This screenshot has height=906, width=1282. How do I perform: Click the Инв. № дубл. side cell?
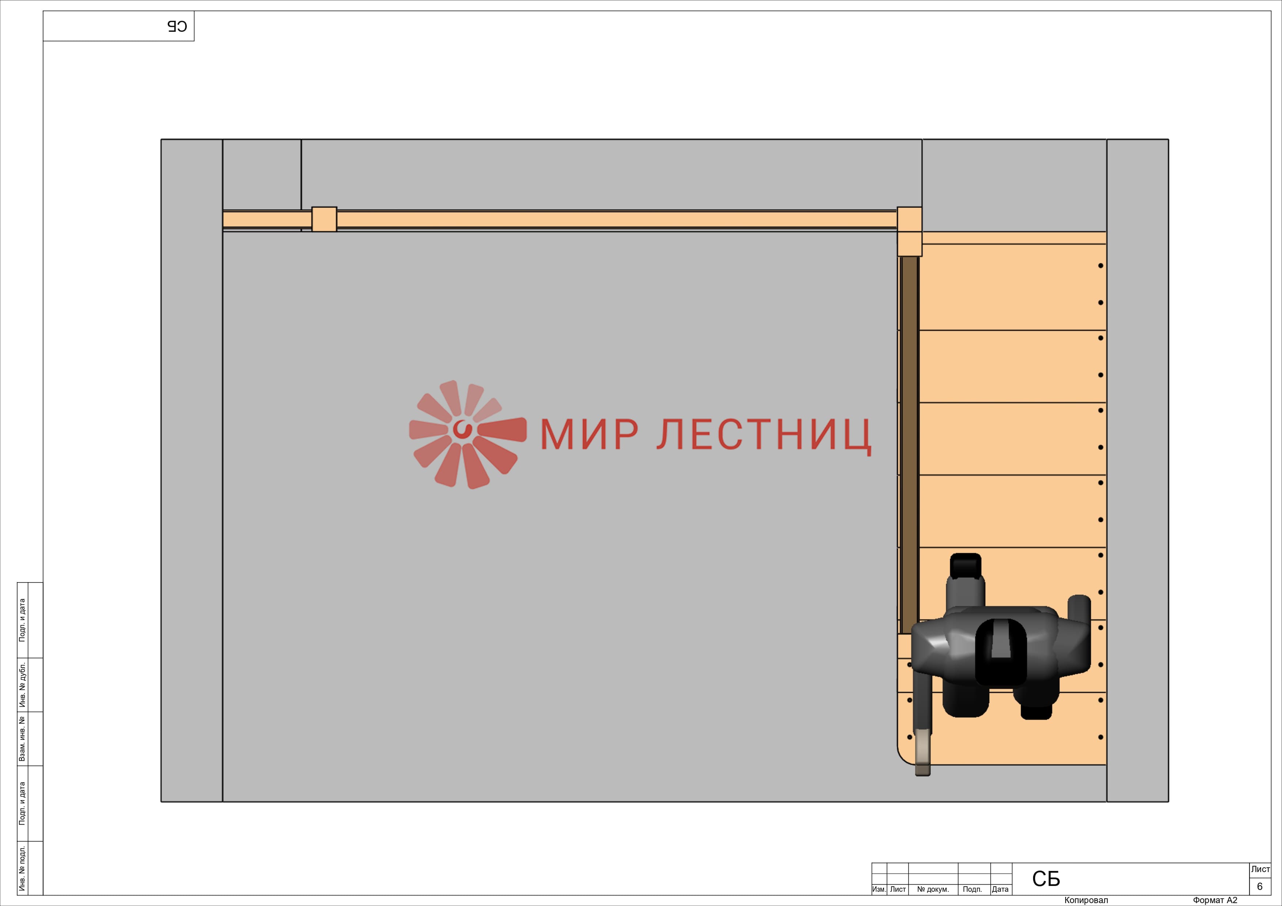click(22, 684)
